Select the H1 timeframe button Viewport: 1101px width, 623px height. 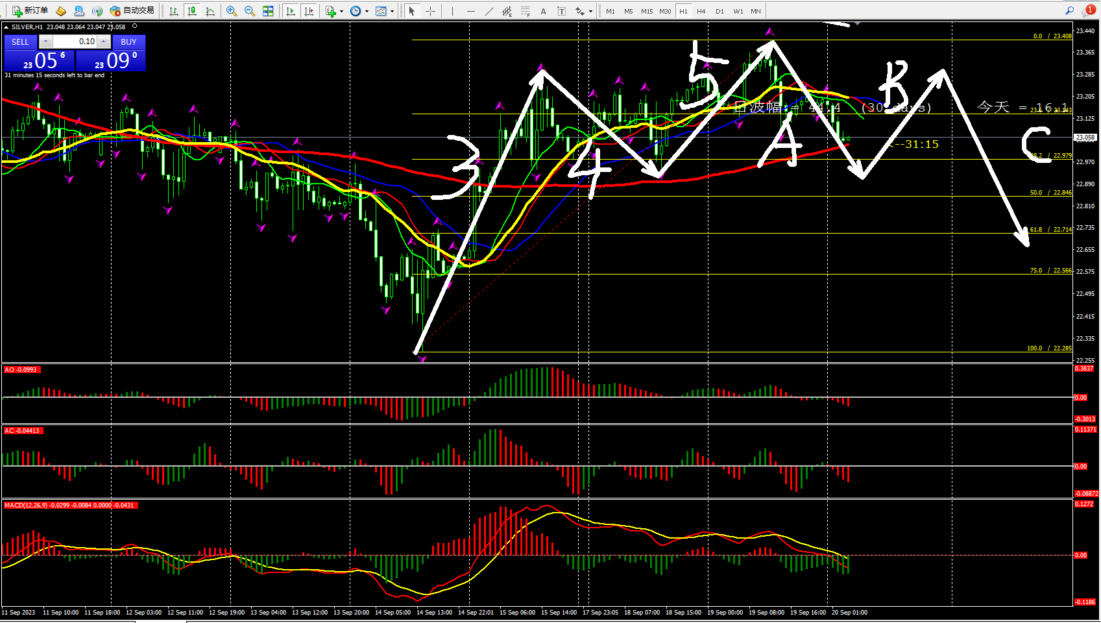coord(683,11)
